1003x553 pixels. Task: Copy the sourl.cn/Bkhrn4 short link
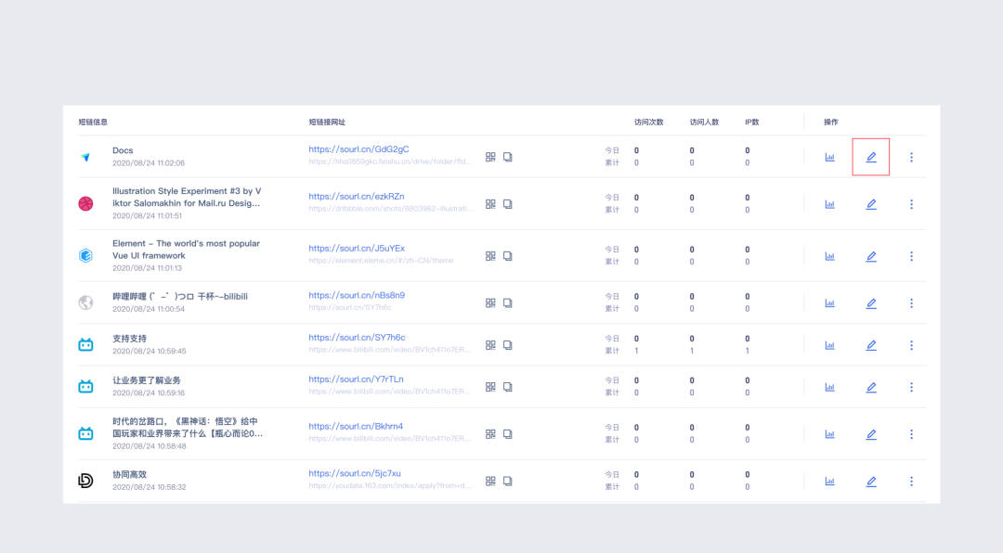(508, 434)
